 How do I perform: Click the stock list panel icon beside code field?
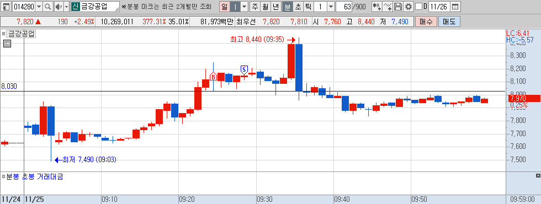pos(7,6)
